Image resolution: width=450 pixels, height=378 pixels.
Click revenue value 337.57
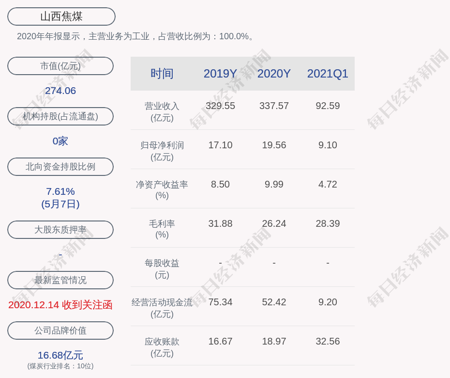tap(274, 106)
